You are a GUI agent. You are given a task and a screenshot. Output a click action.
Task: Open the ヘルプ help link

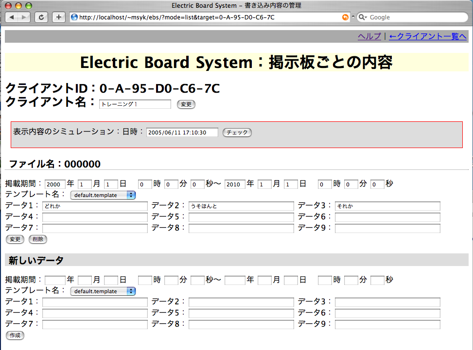(x=369, y=36)
